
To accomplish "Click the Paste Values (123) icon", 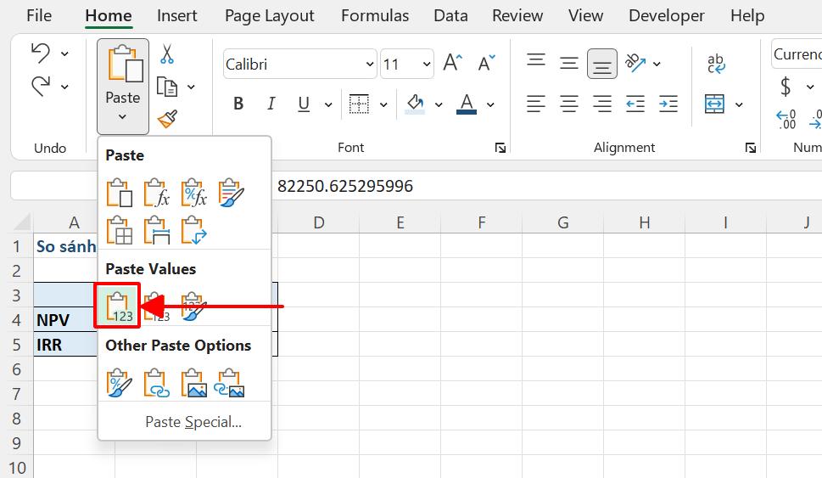I will [x=119, y=306].
